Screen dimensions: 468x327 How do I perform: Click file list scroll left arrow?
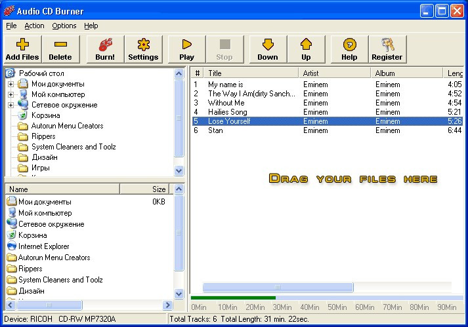pos(11,305)
